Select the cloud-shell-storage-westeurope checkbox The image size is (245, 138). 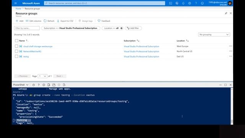point(16,46)
